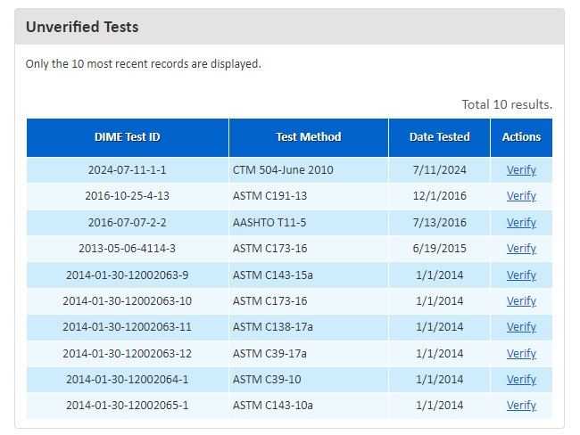Viewport: 580px width, 435px height.
Task: Click the 12/1/2016 date cell
Action: click(x=439, y=196)
